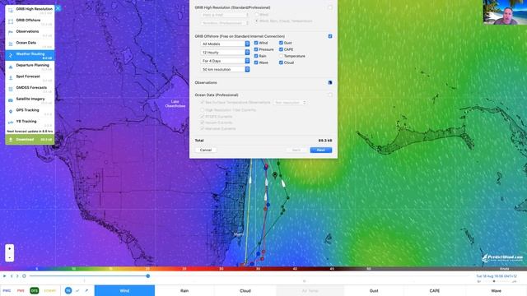Click the checkmark icon in bottom toolbar

coord(77,290)
